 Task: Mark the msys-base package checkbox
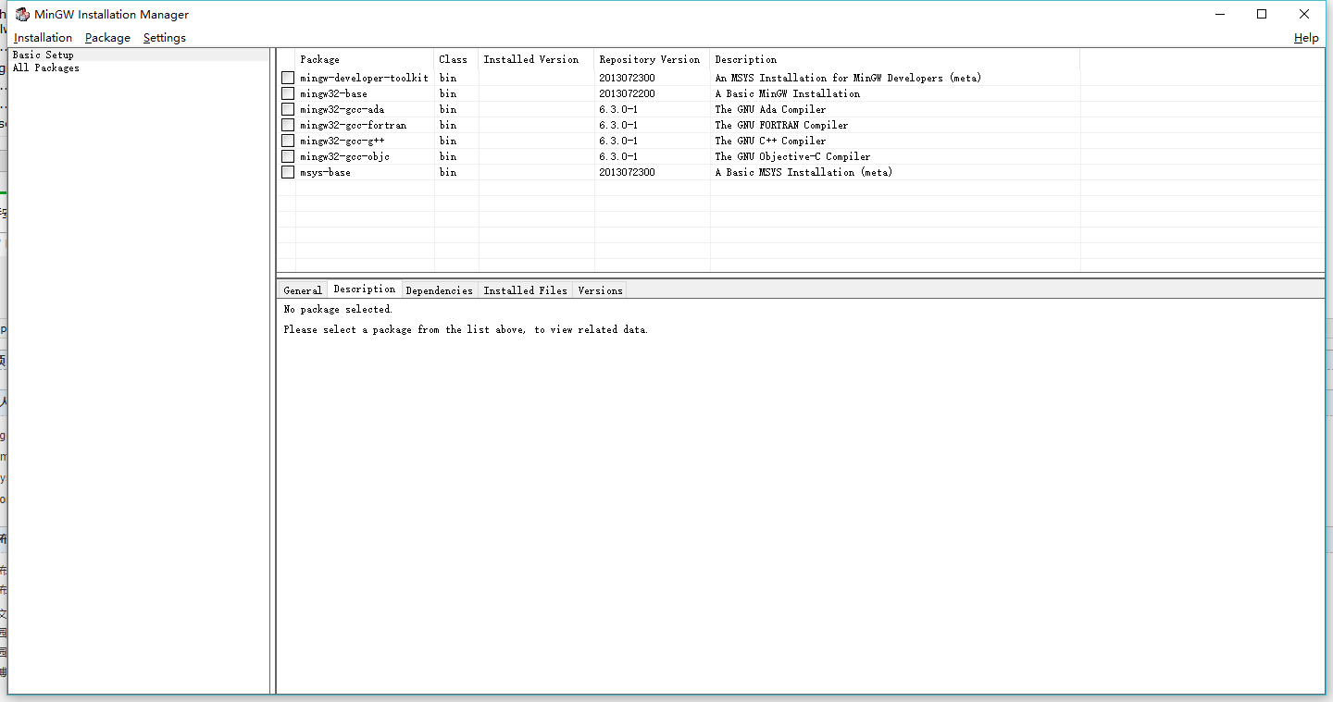click(288, 172)
